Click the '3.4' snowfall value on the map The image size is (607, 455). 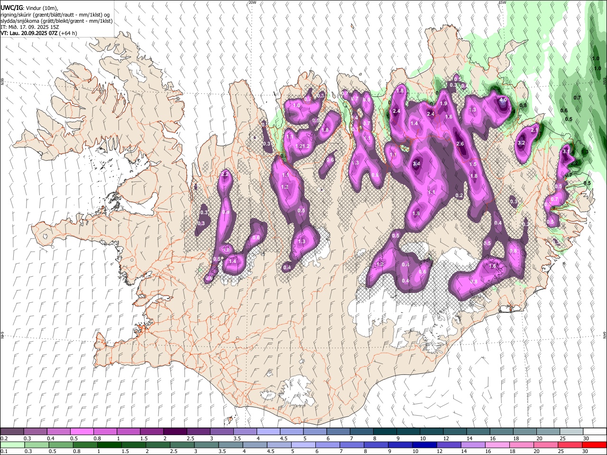(416, 164)
